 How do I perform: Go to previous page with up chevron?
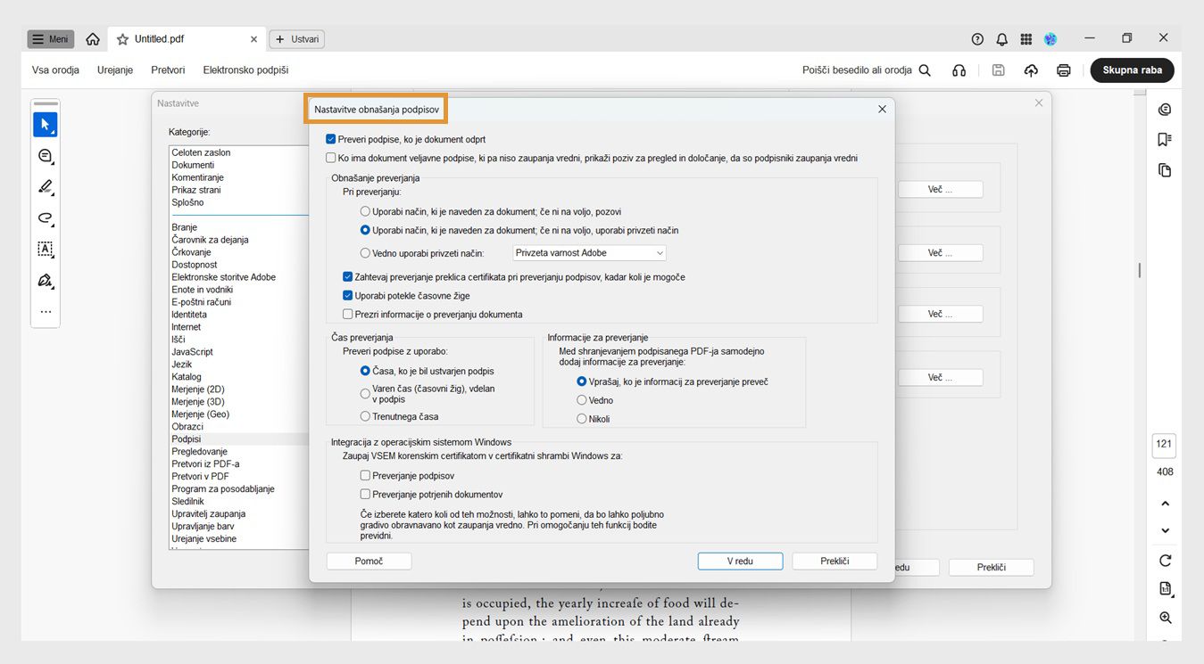click(x=1165, y=504)
